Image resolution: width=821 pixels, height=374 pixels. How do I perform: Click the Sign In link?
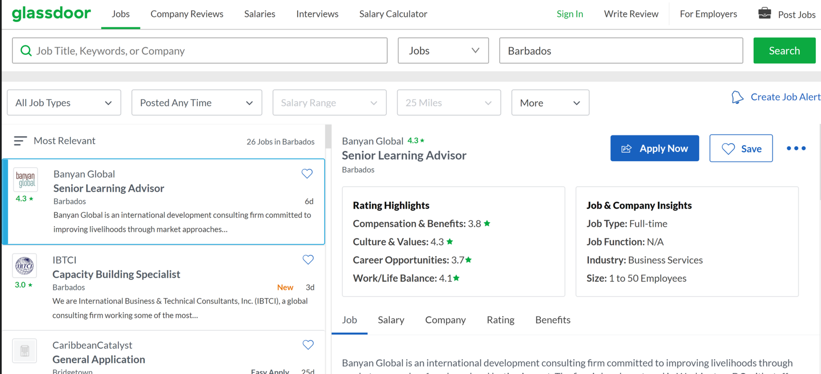[x=570, y=14]
